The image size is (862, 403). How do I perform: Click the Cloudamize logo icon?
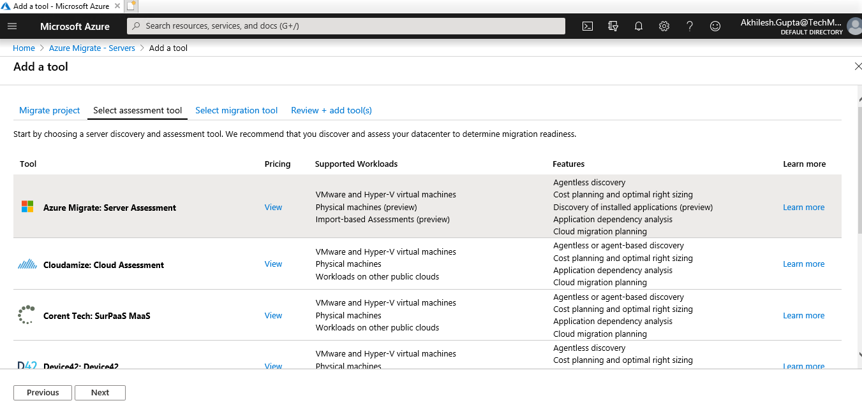pyautogui.click(x=27, y=264)
